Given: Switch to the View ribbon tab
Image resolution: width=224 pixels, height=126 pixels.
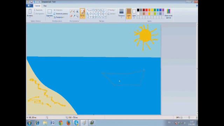Looking at the screenshot, I should [45, 6].
